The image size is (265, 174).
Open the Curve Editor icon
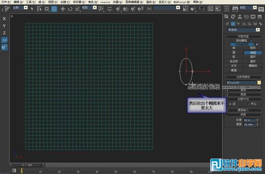(210, 9)
